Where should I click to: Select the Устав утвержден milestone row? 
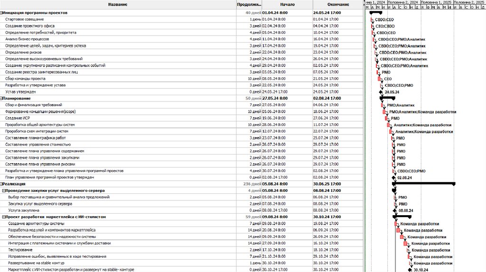(20, 92)
